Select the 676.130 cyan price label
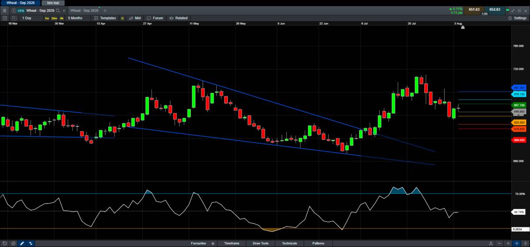This screenshot has height=247, width=530. tap(519, 94)
